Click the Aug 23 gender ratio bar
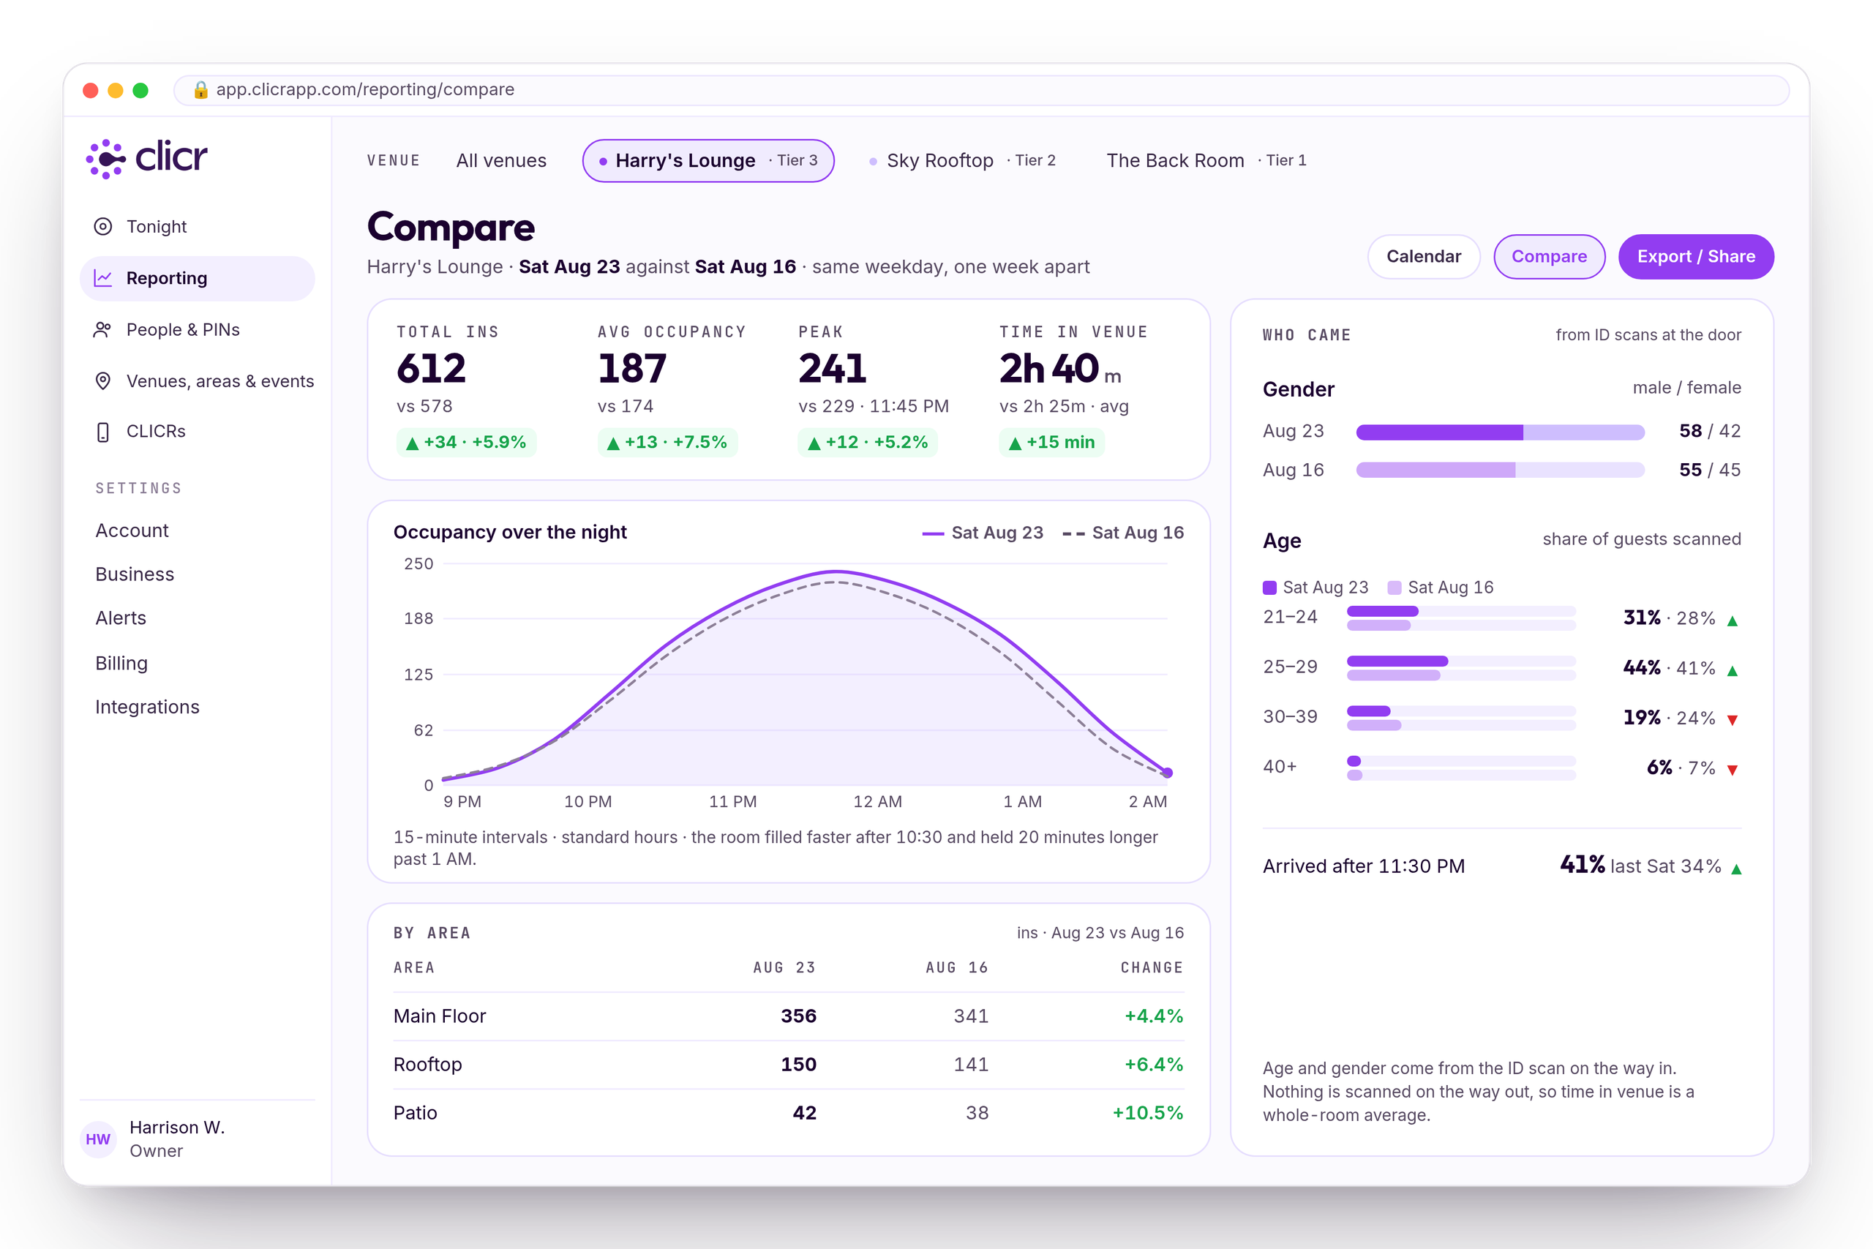Screen dimensions: 1873x1249 click(1501, 432)
